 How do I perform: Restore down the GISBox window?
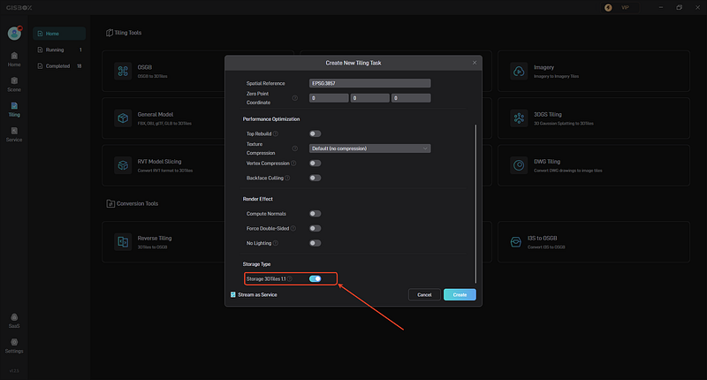click(679, 8)
